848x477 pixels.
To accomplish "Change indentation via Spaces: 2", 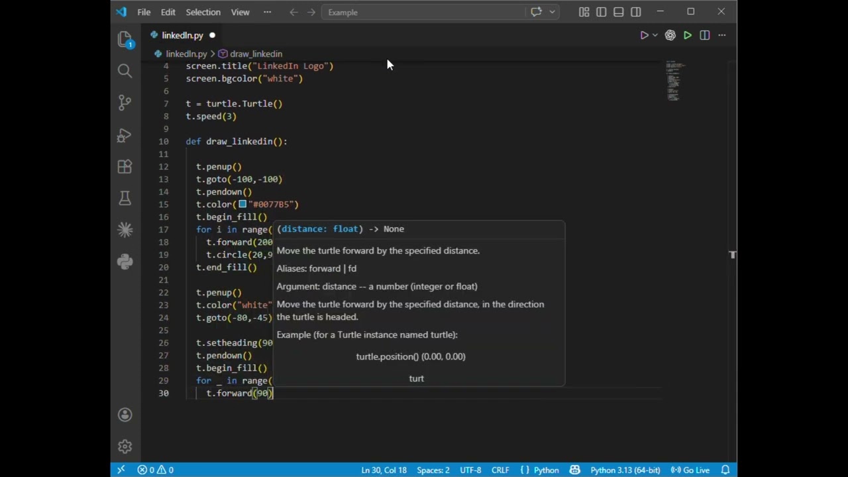I will [433, 470].
